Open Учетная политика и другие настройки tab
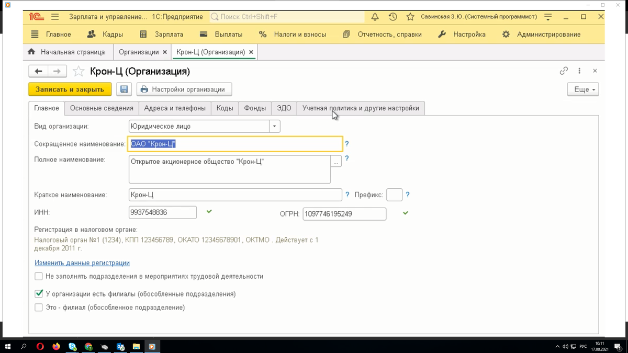This screenshot has width=628, height=353. click(361, 108)
